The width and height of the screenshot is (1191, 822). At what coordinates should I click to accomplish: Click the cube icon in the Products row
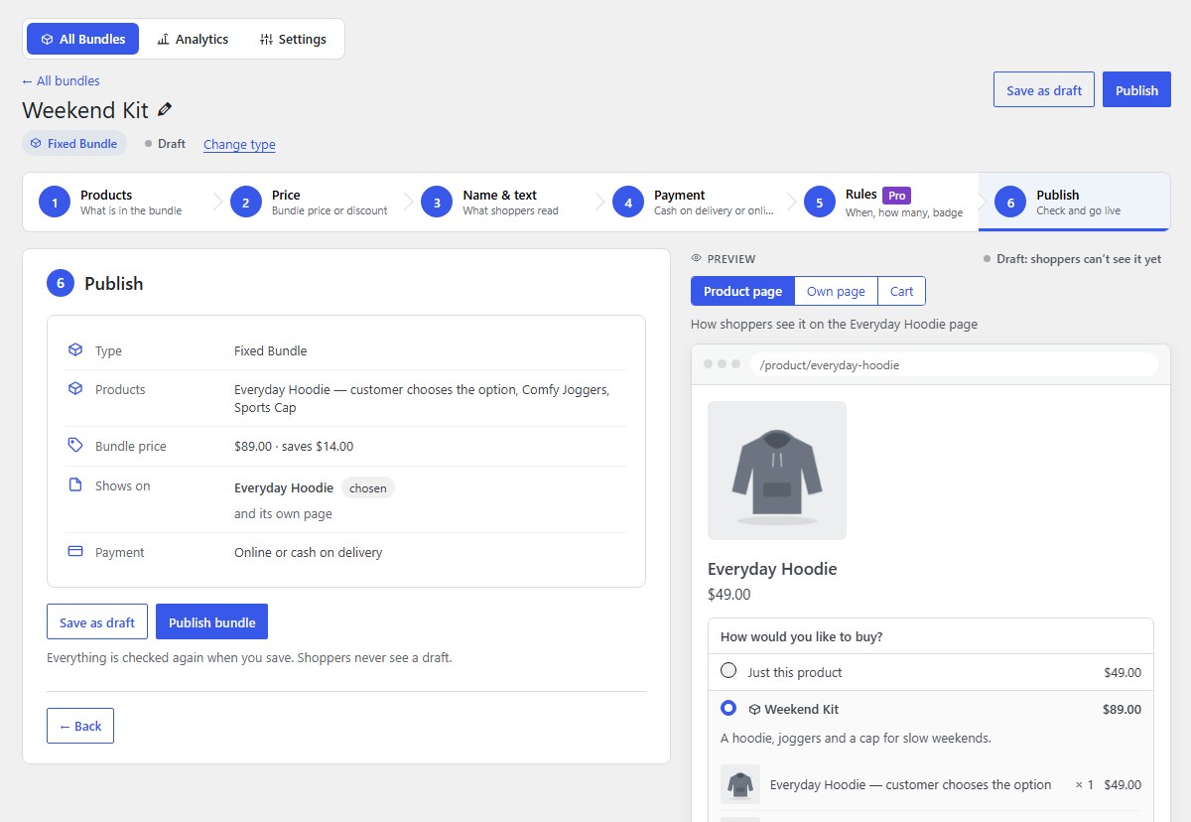click(x=75, y=389)
